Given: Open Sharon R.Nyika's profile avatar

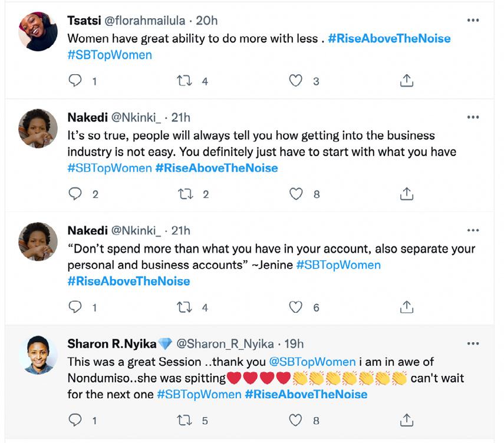Looking at the screenshot, I should 38,355.
